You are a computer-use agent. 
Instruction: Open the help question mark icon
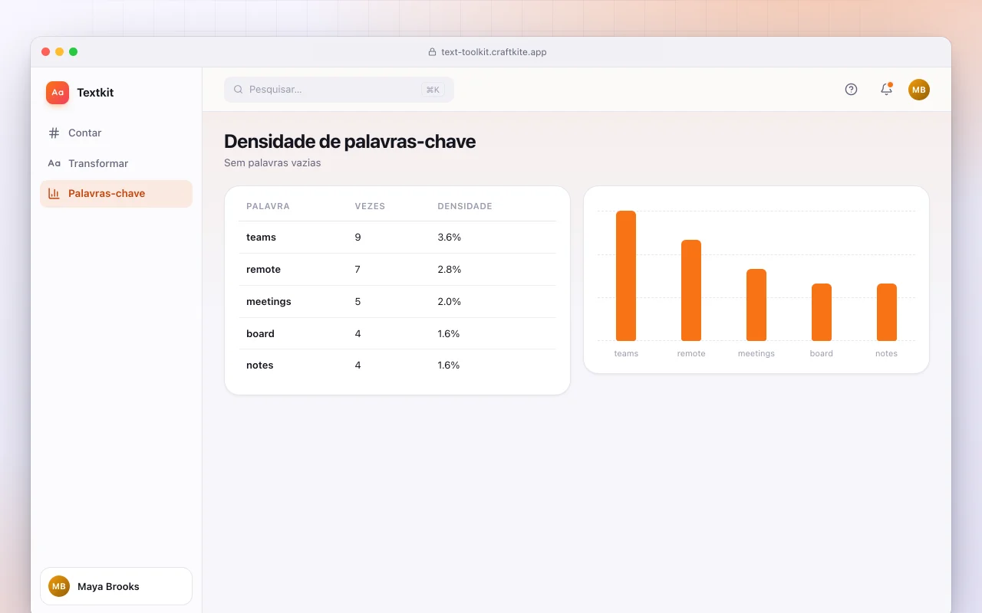tap(851, 90)
